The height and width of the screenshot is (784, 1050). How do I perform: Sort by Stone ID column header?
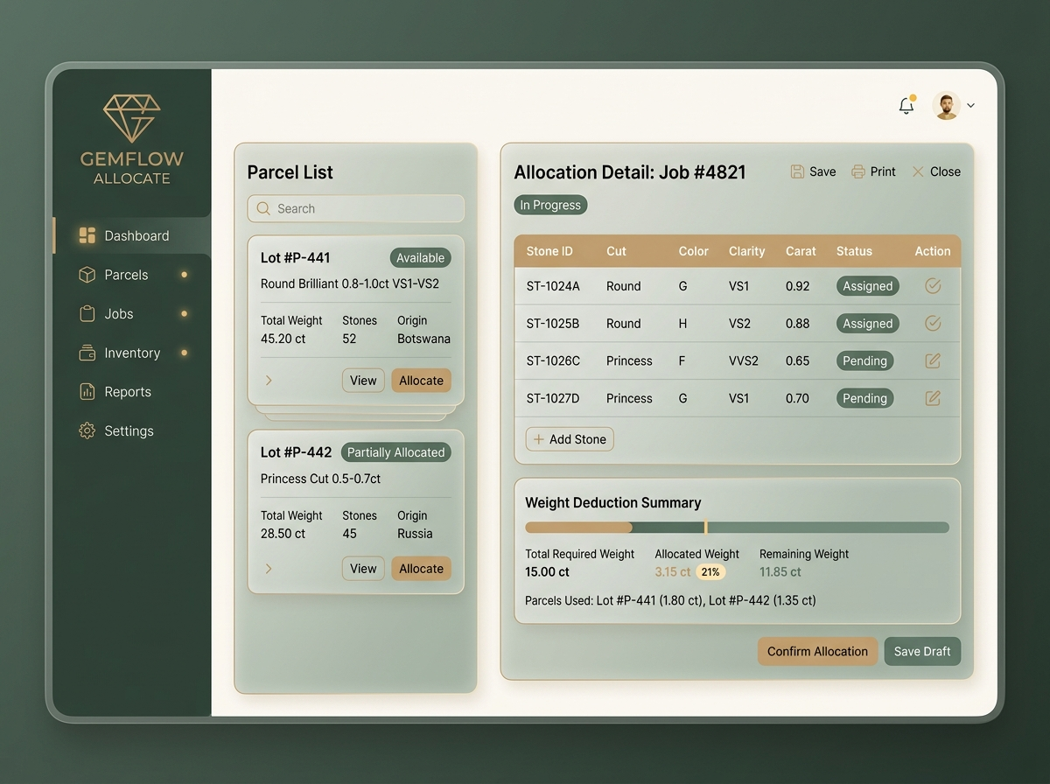[x=549, y=251]
